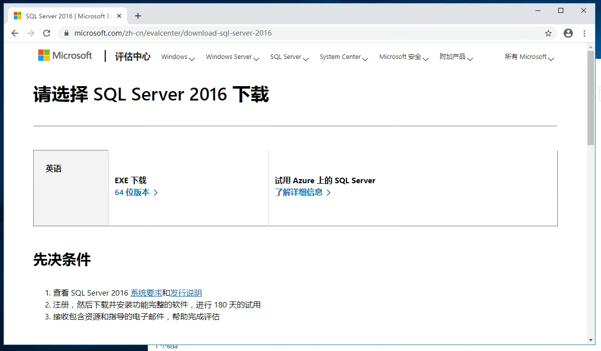Bookmark this page with the star icon

point(548,33)
